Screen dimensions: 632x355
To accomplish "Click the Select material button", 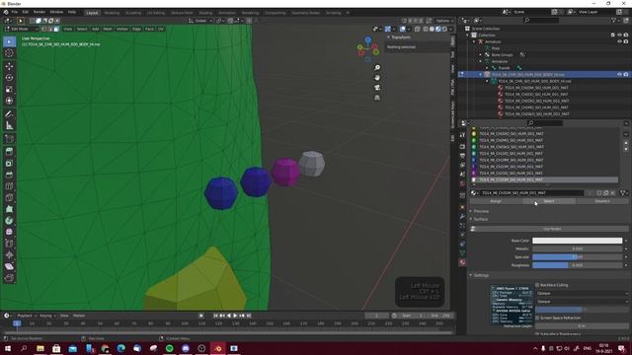I will [x=549, y=201].
